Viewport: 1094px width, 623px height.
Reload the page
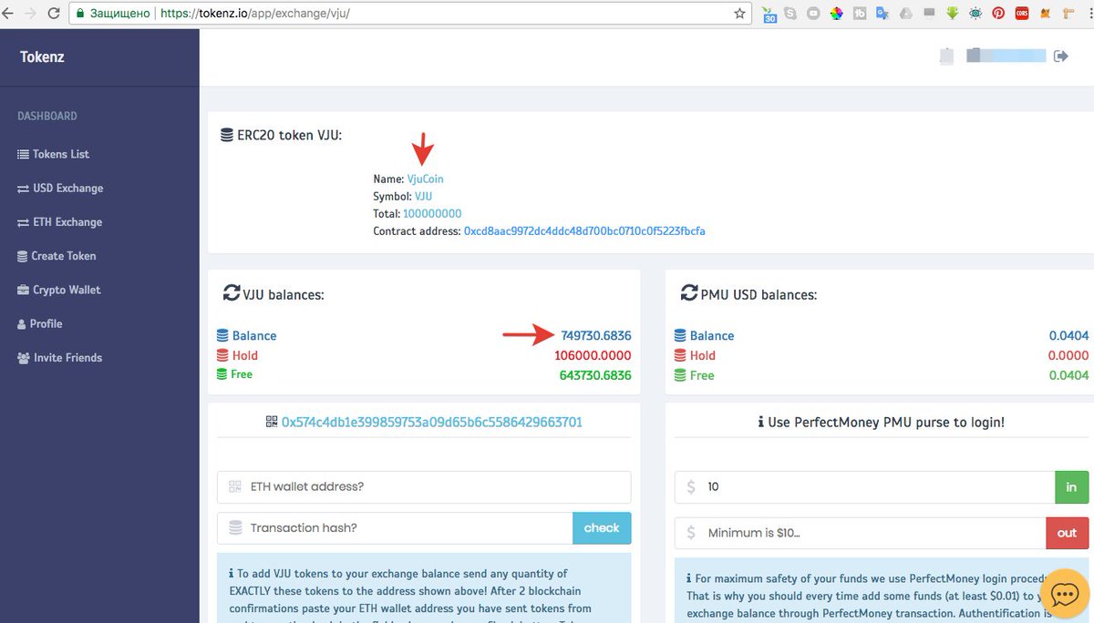(x=53, y=14)
